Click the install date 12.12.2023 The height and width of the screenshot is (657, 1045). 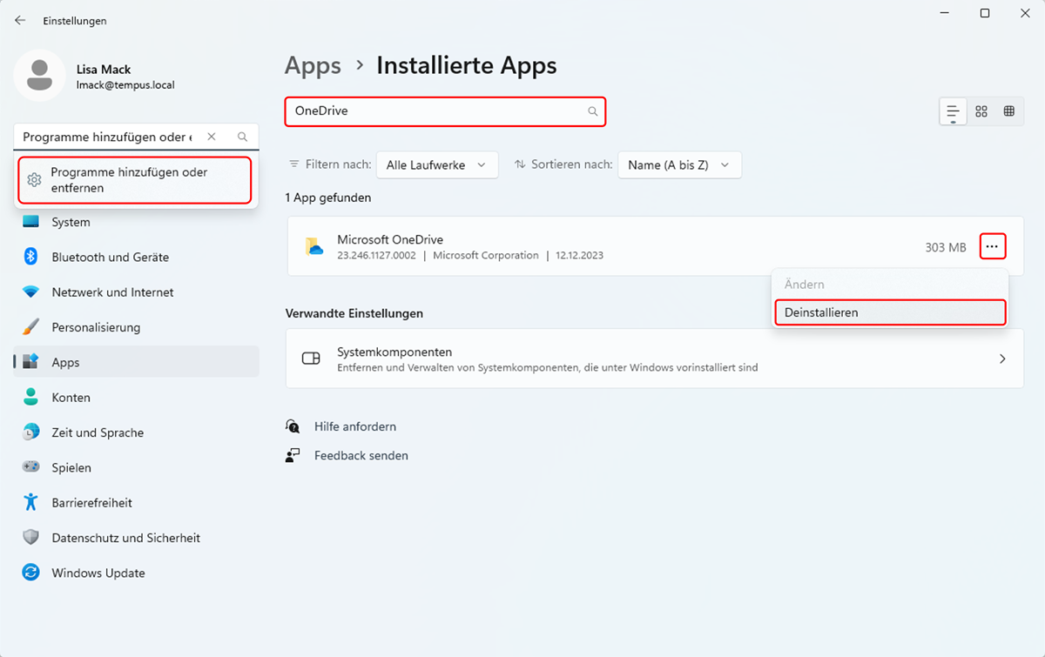pos(579,256)
